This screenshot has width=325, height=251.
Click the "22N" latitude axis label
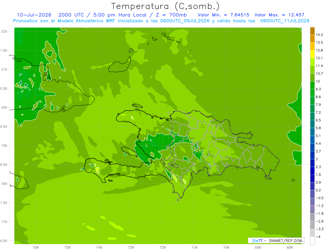[x=4, y=31]
